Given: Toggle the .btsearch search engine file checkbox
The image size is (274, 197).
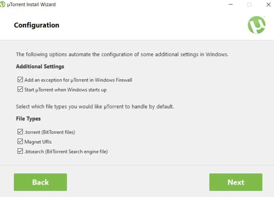Looking at the screenshot, I should point(20,151).
